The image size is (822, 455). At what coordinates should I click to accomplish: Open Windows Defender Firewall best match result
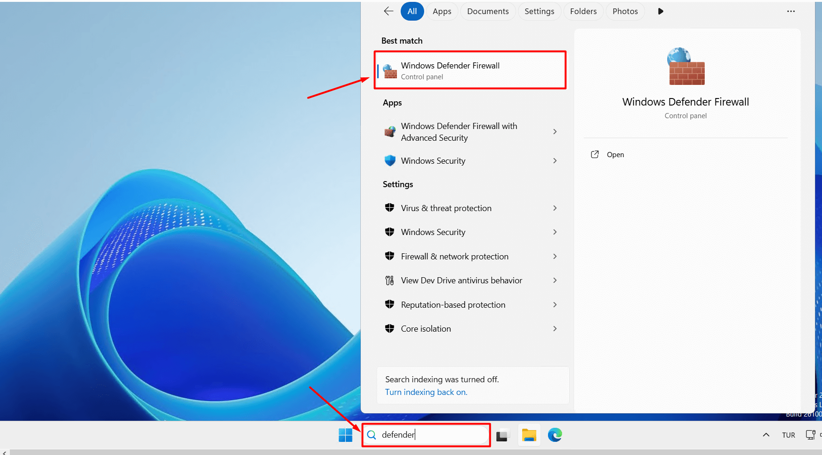469,70
